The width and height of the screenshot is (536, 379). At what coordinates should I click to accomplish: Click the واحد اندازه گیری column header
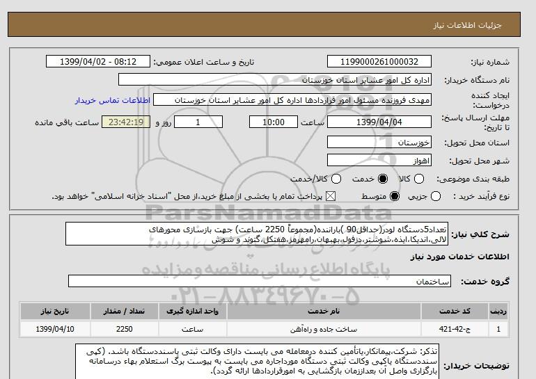[x=192, y=311]
